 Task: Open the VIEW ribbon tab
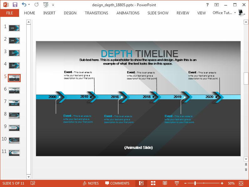coord(201,13)
